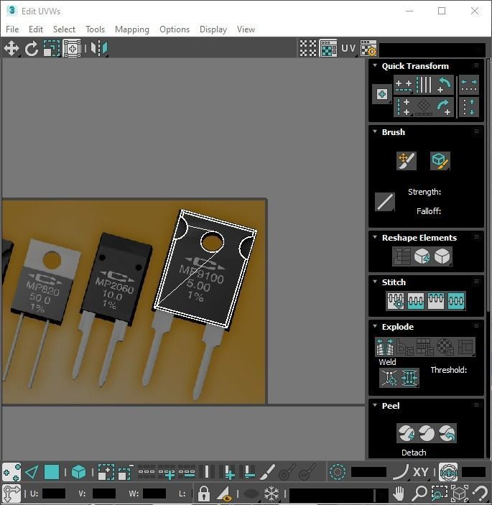Click the second Stitch icon with teal lower half
The image size is (492, 505).
(416, 301)
